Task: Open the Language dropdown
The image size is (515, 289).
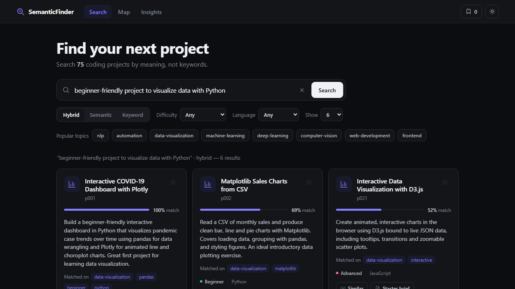Action: pyautogui.click(x=278, y=115)
